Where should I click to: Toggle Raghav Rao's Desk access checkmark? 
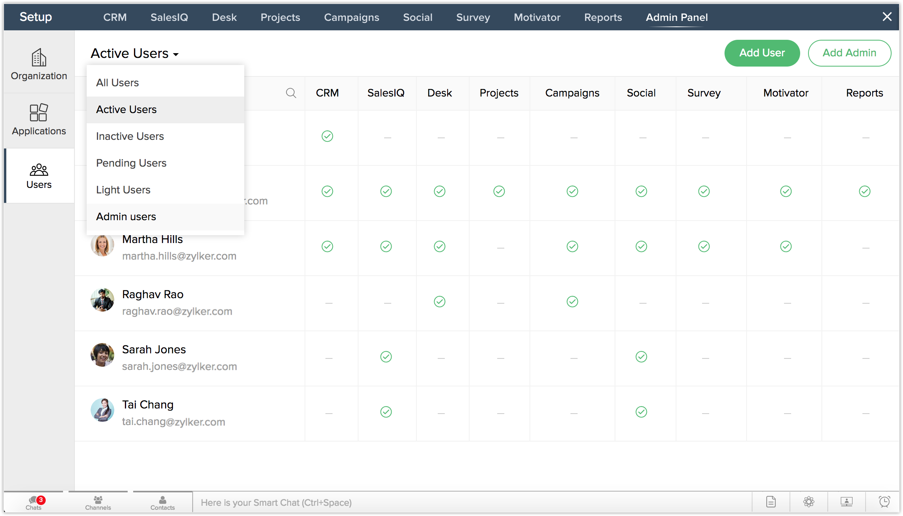(x=439, y=302)
